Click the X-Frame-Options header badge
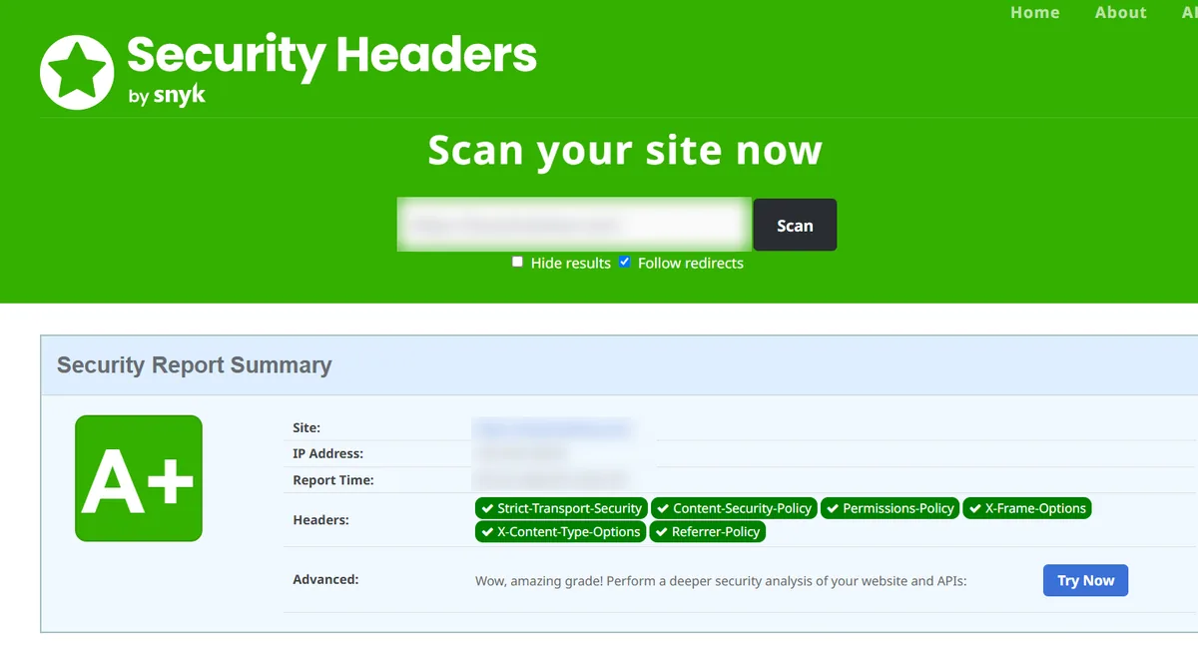 pos(1027,508)
